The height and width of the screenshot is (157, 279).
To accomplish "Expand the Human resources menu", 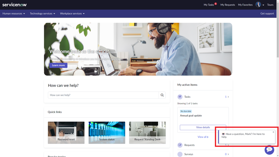I will tap(14, 13).
